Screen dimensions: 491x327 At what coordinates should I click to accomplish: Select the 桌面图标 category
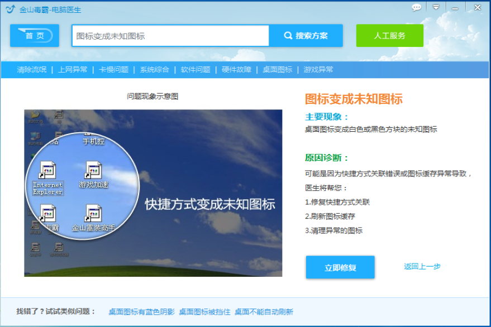(x=278, y=69)
